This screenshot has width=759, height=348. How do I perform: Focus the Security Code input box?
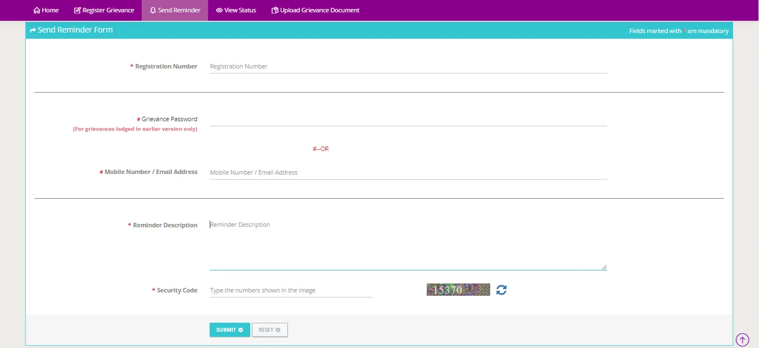[x=291, y=290]
